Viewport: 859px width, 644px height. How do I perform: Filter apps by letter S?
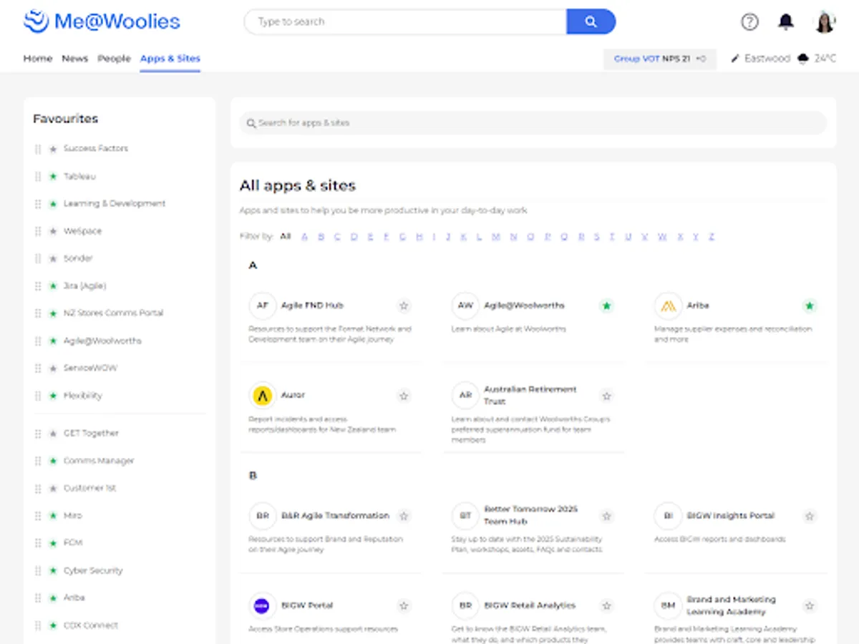(596, 236)
